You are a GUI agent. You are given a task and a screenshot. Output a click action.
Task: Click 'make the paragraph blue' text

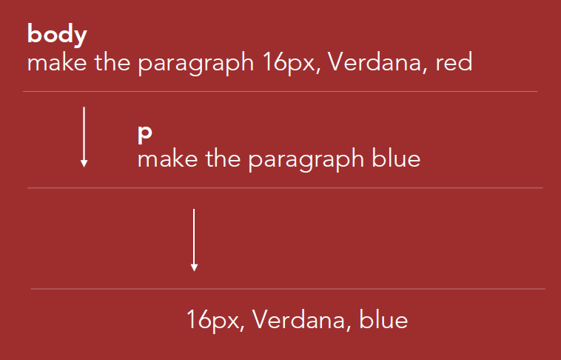pyautogui.click(x=279, y=160)
